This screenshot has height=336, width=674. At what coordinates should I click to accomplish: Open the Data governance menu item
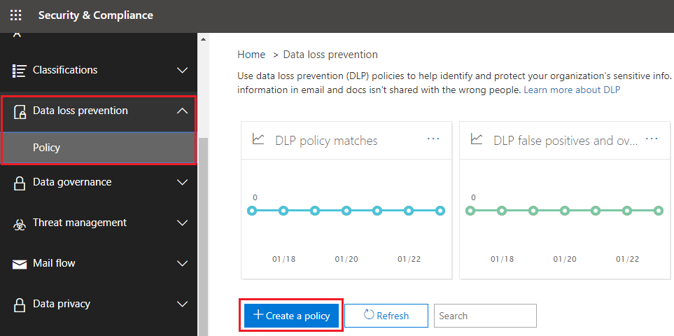99,182
